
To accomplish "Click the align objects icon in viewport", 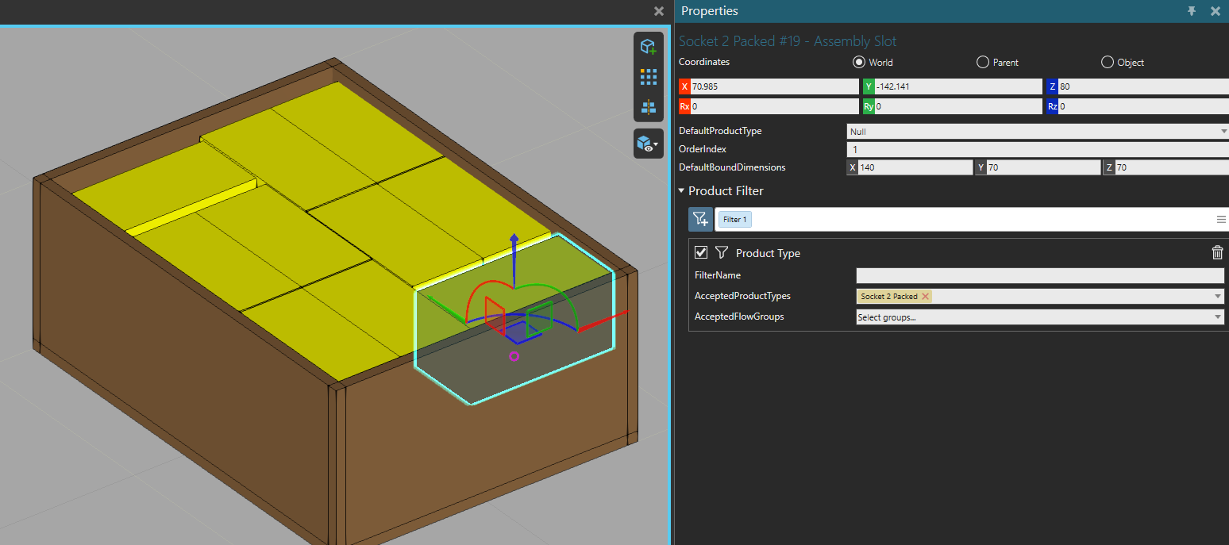I will [x=649, y=107].
